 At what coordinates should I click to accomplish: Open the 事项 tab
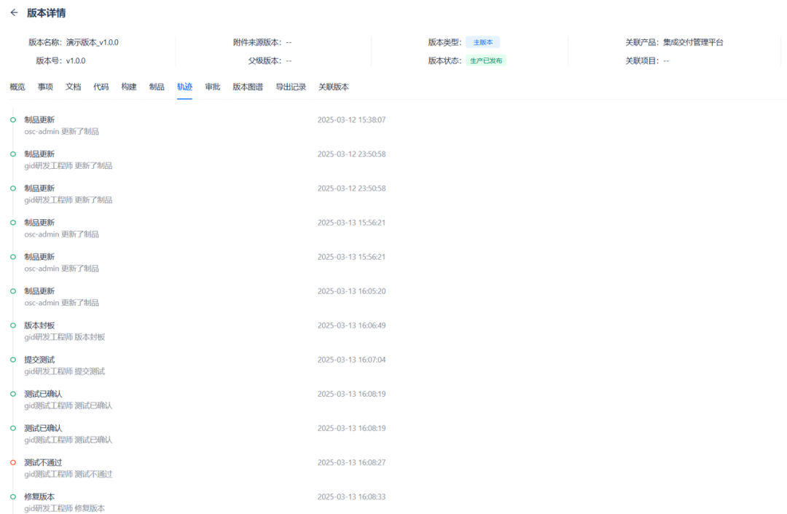(x=45, y=87)
